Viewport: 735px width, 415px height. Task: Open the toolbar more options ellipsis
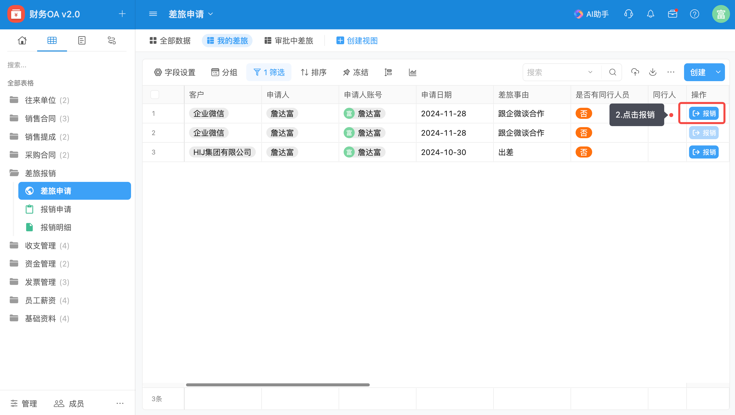671,72
